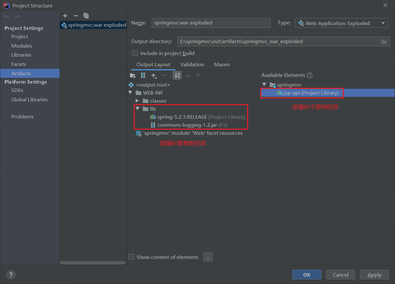Click the IntelliJ IDEA logo in title bar

(x=6, y=5)
